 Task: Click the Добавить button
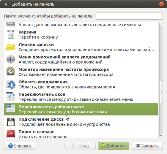tap(114, 146)
